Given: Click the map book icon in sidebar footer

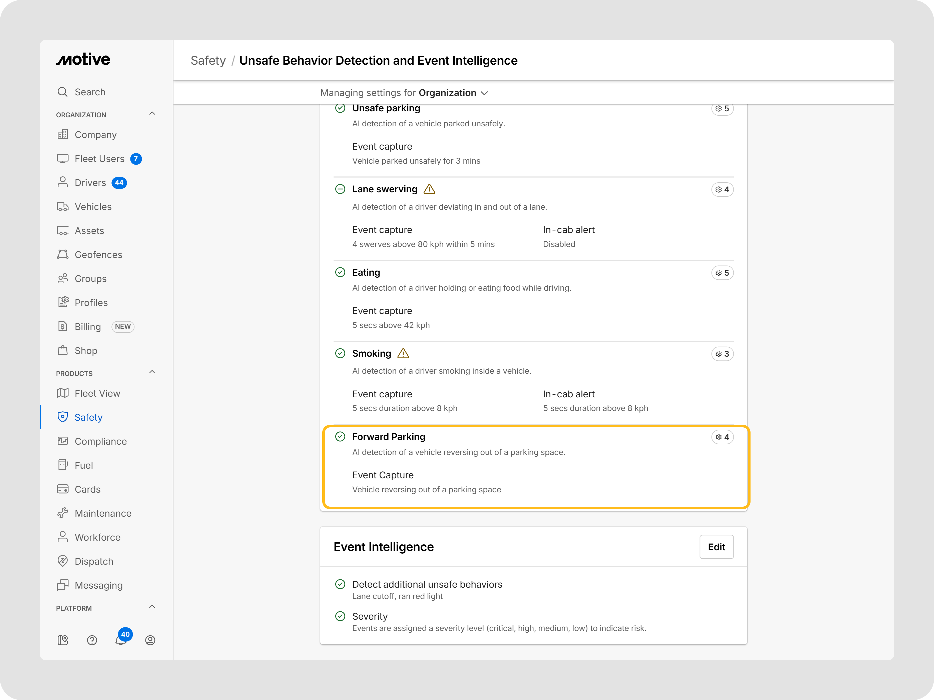Looking at the screenshot, I should 63,640.
